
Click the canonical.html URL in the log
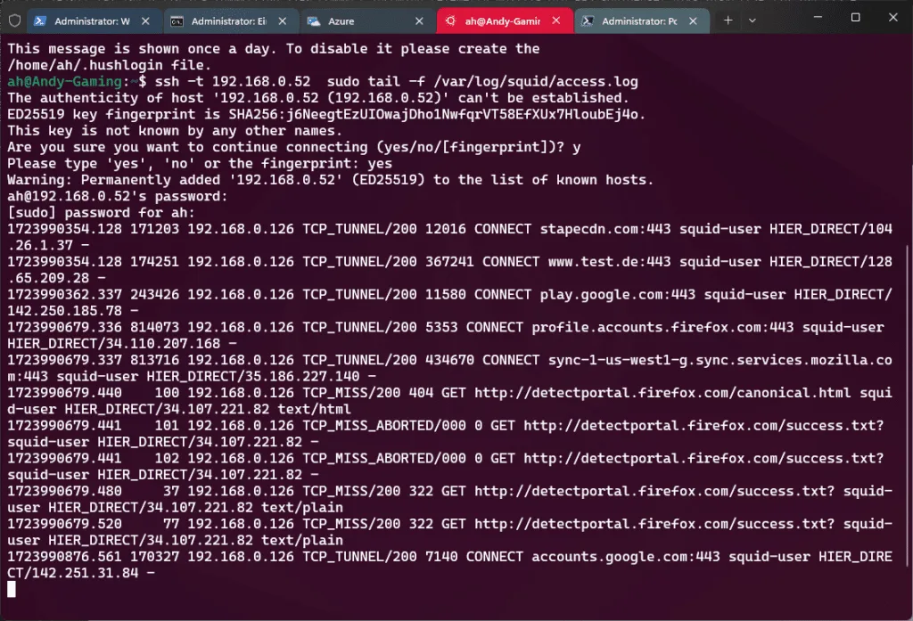tap(662, 393)
